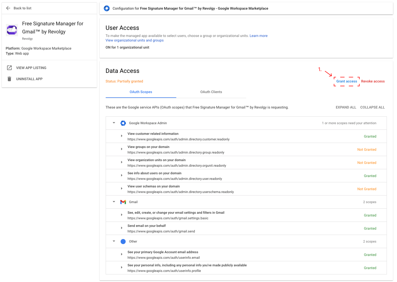This screenshot has height=282, width=397.
Task: Click the 'Revolgy' developer name under title
Action: tap(27, 39)
